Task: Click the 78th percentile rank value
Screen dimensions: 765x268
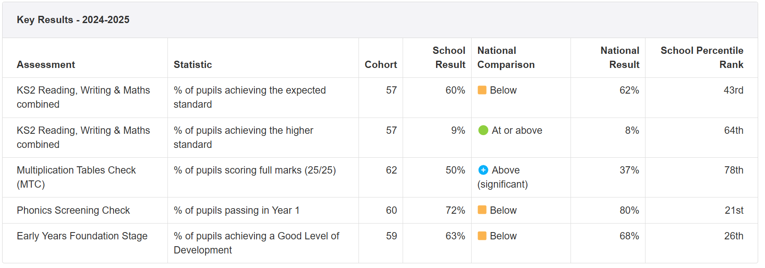Action: click(733, 170)
